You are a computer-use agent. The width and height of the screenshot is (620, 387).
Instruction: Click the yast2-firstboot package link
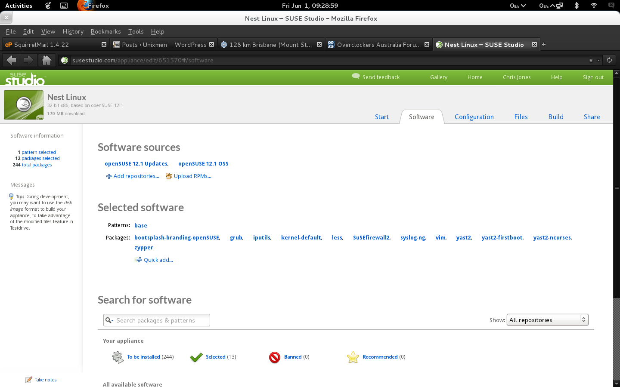[502, 238]
